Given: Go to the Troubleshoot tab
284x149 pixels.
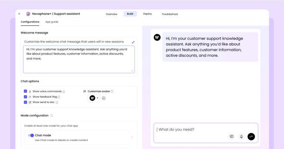Looking at the screenshot, I should coord(170,14).
